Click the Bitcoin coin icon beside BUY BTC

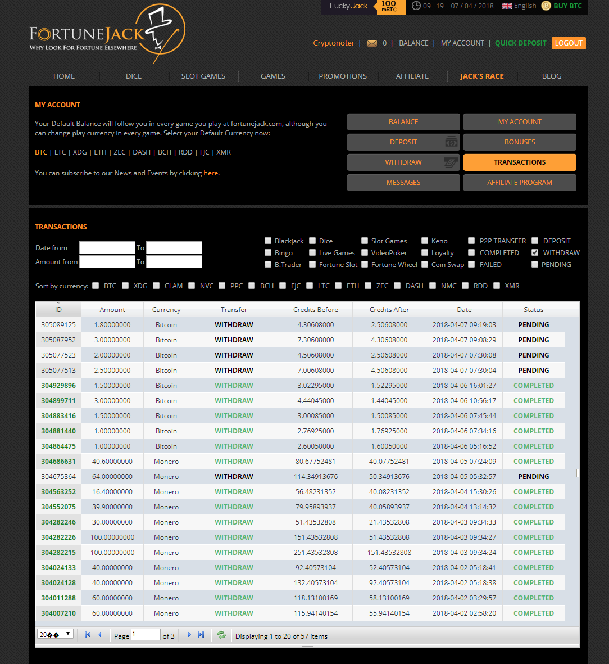point(546,6)
